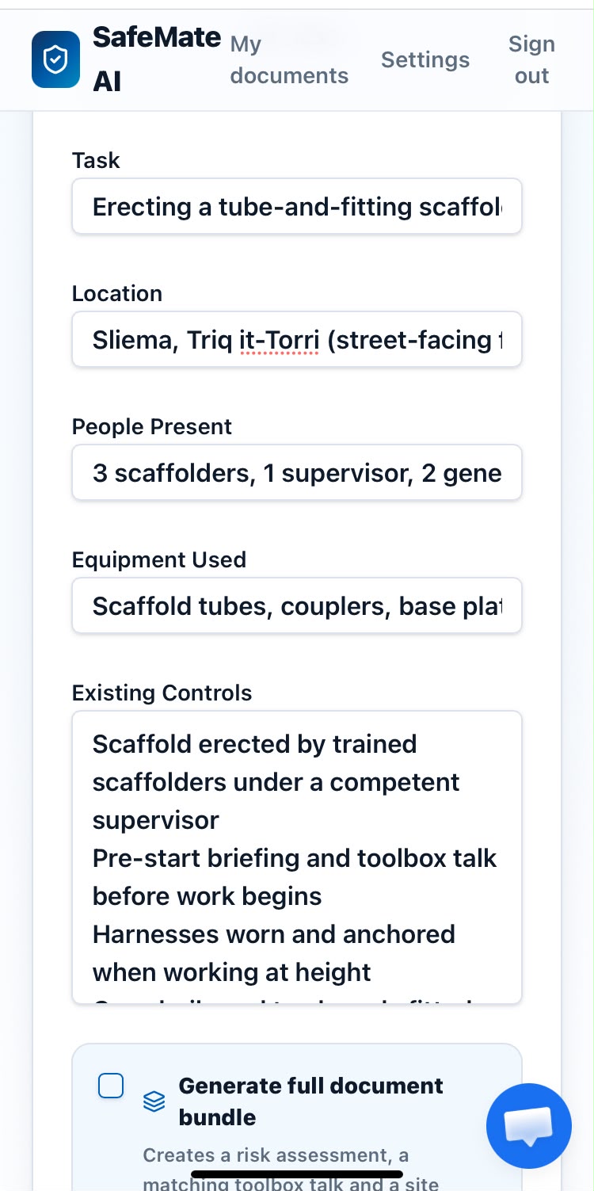The image size is (594, 1191).
Task: Sign out of the account
Action: coord(531,60)
